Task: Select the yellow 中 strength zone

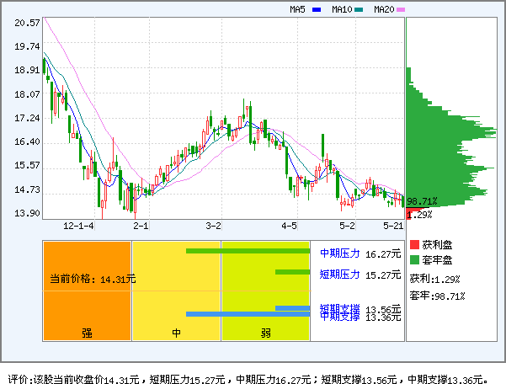Action: pyautogui.click(x=176, y=291)
